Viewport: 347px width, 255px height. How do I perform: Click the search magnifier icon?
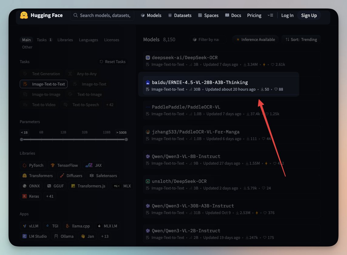click(x=76, y=15)
